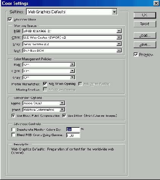Toggle the Ask When Pasting checkbox

[x=80, y=84]
